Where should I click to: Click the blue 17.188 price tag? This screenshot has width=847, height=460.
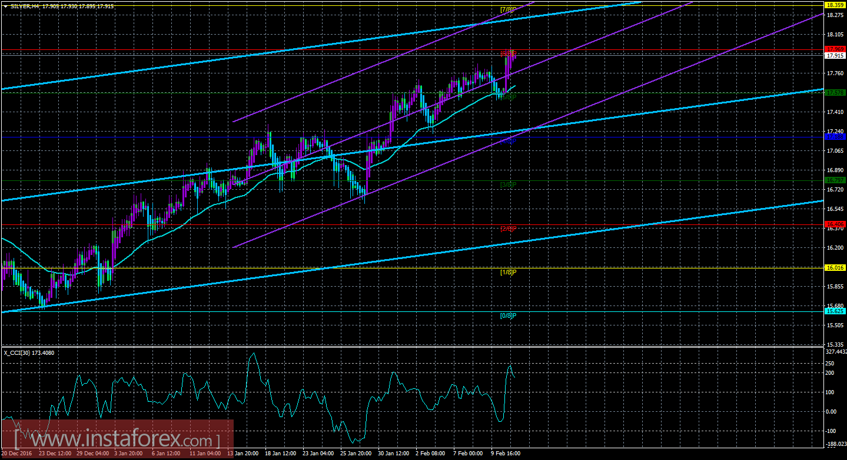835,137
